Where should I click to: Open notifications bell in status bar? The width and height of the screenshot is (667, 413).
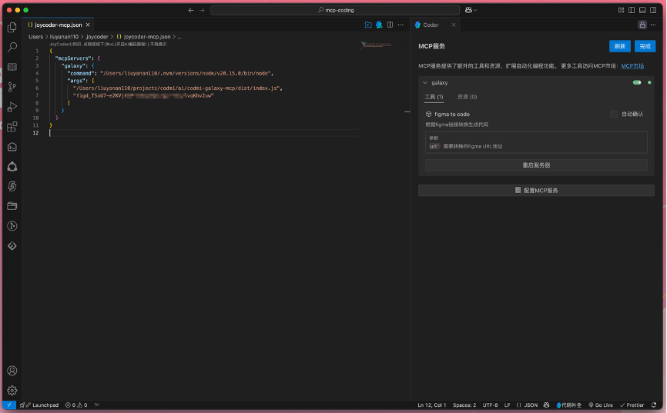654,405
